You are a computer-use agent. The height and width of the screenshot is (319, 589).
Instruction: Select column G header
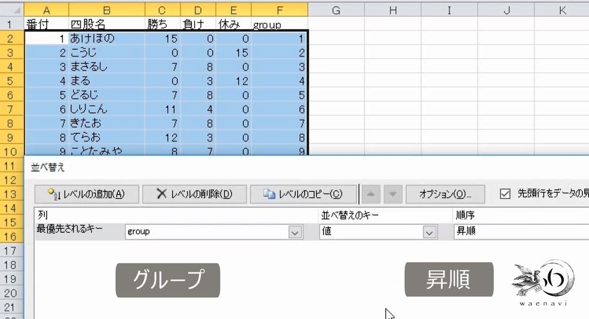click(336, 10)
